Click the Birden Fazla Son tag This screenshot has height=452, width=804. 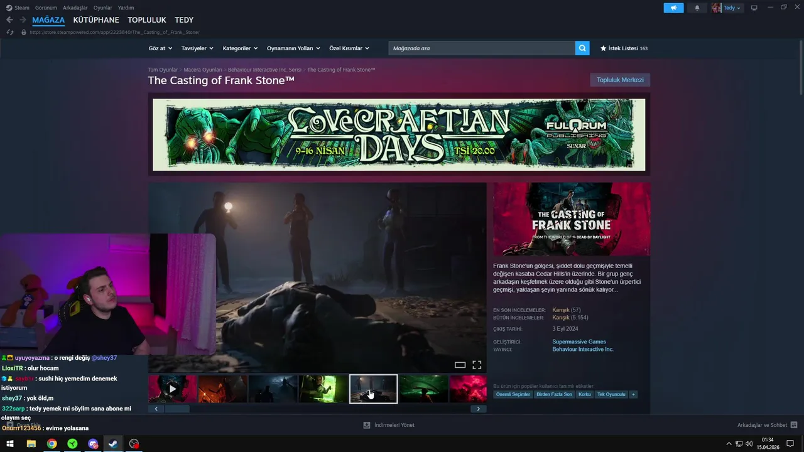[554, 394]
